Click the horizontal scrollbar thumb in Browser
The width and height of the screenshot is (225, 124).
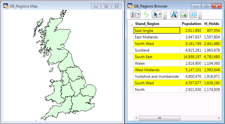(159, 118)
